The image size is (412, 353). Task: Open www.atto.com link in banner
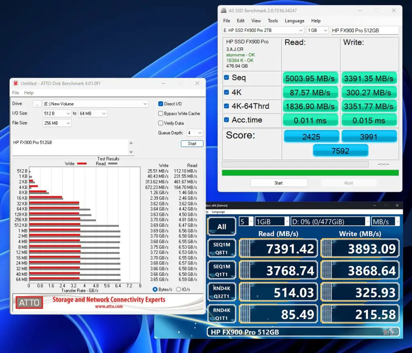click(109, 306)
